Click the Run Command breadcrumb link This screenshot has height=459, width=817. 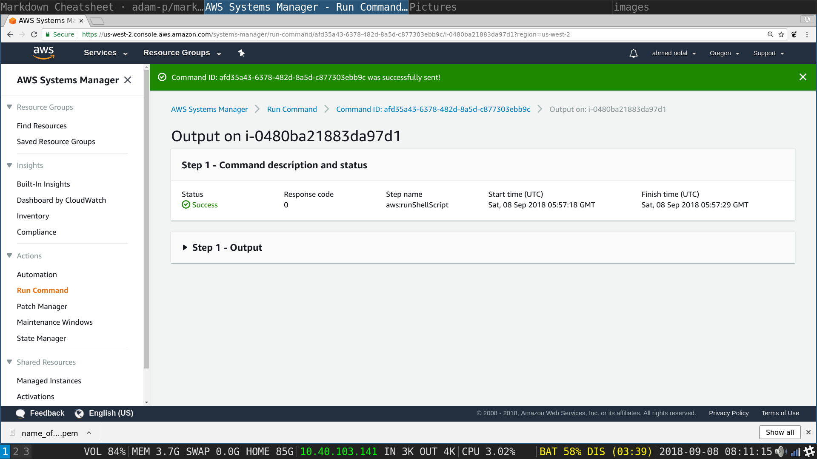pos(292,109)
